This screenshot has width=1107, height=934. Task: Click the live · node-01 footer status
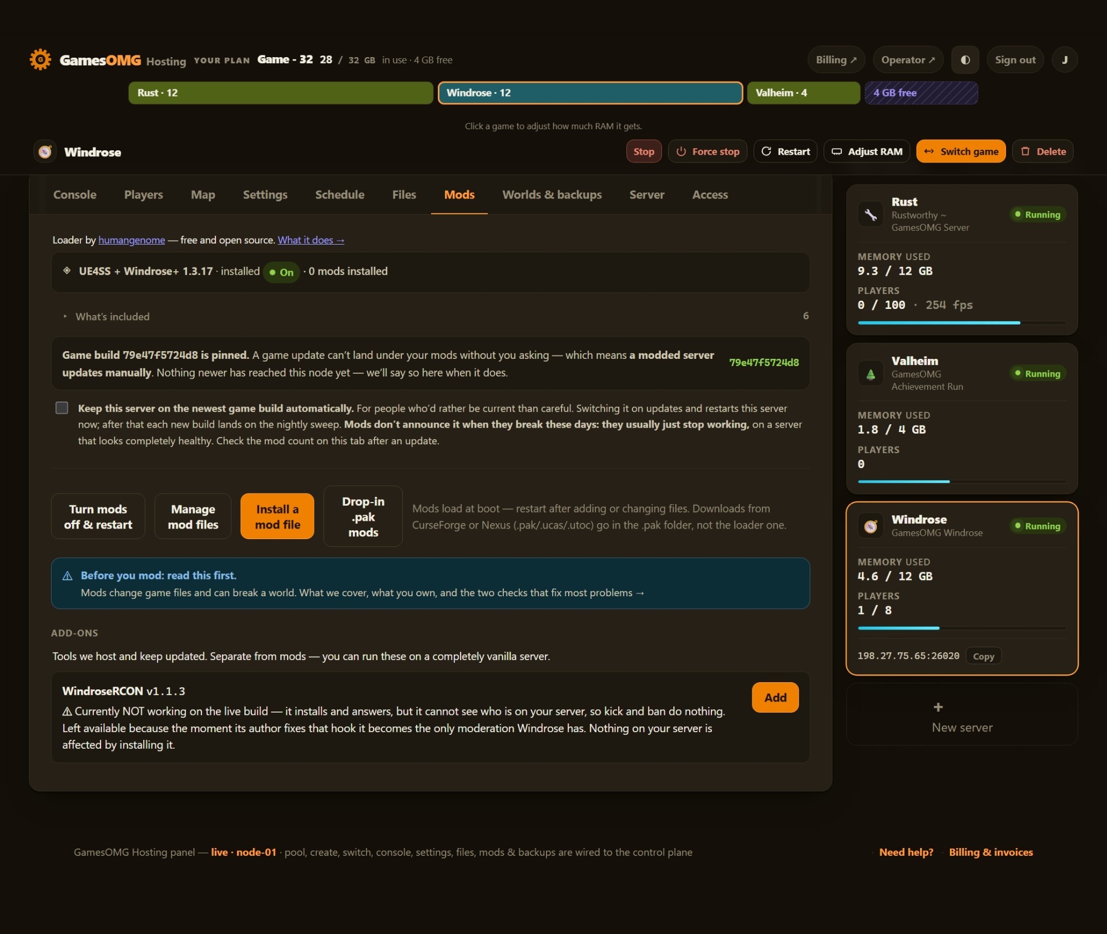244,852
